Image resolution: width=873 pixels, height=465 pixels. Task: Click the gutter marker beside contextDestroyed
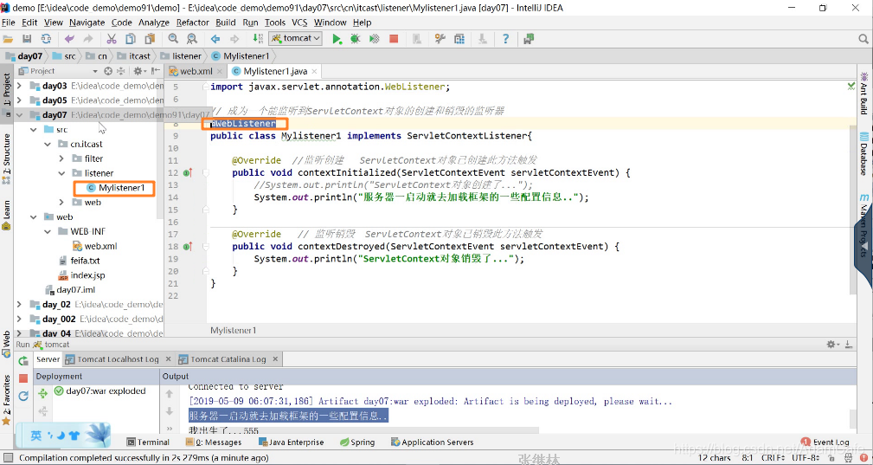pos(187,246)
